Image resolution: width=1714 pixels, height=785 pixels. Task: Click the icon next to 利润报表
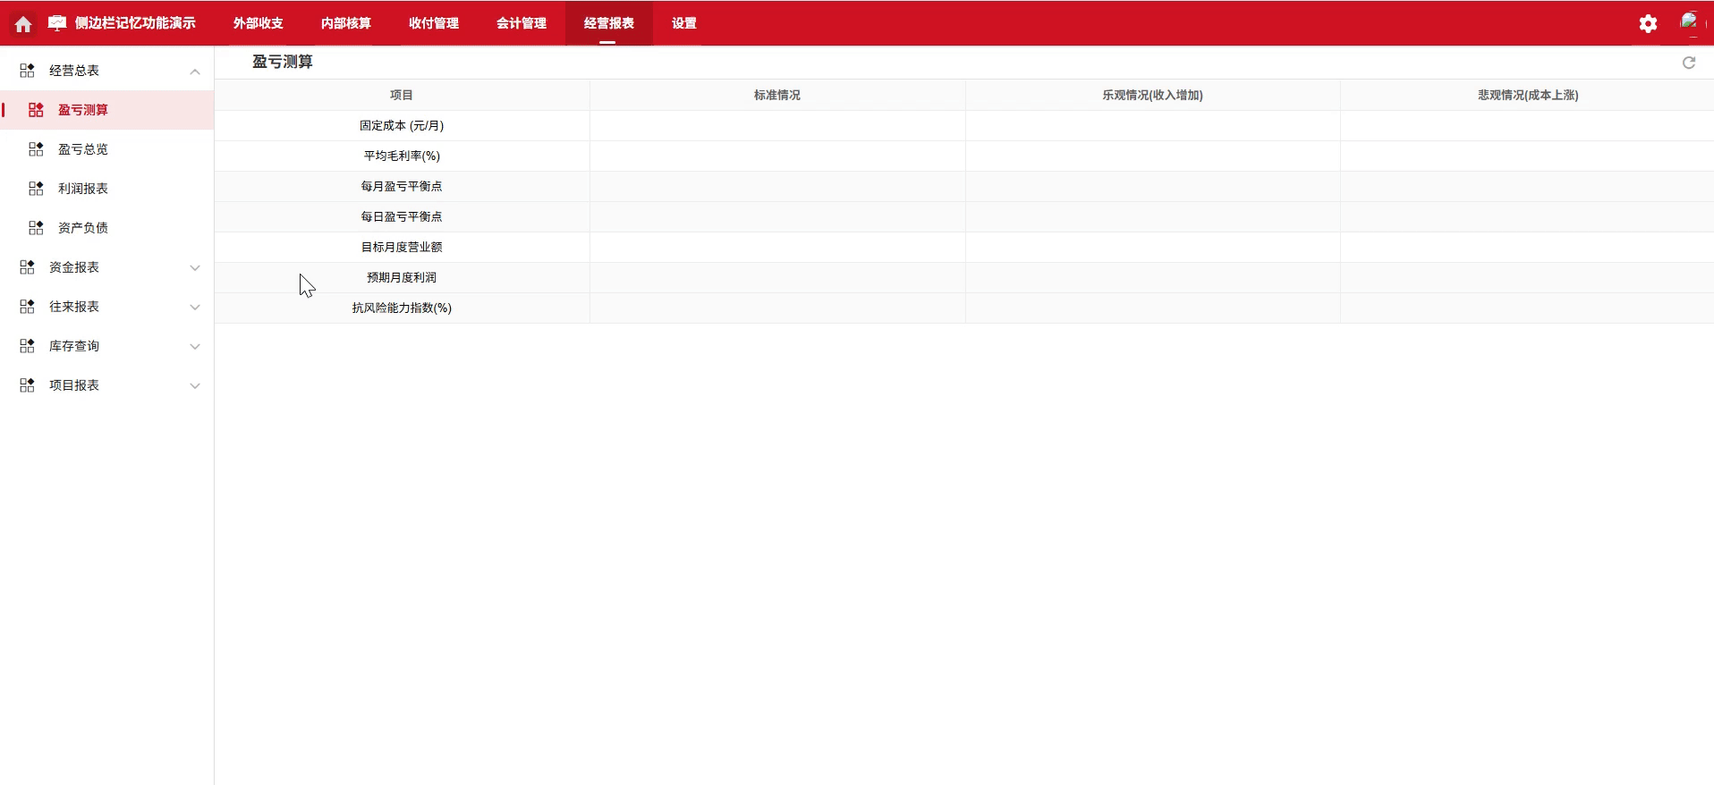pyautogui.click(x=36, y=189)
